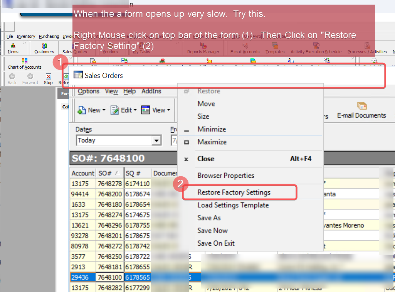Open E-mail Documents
Screen dimensions: 395x292
pos(361,110)
